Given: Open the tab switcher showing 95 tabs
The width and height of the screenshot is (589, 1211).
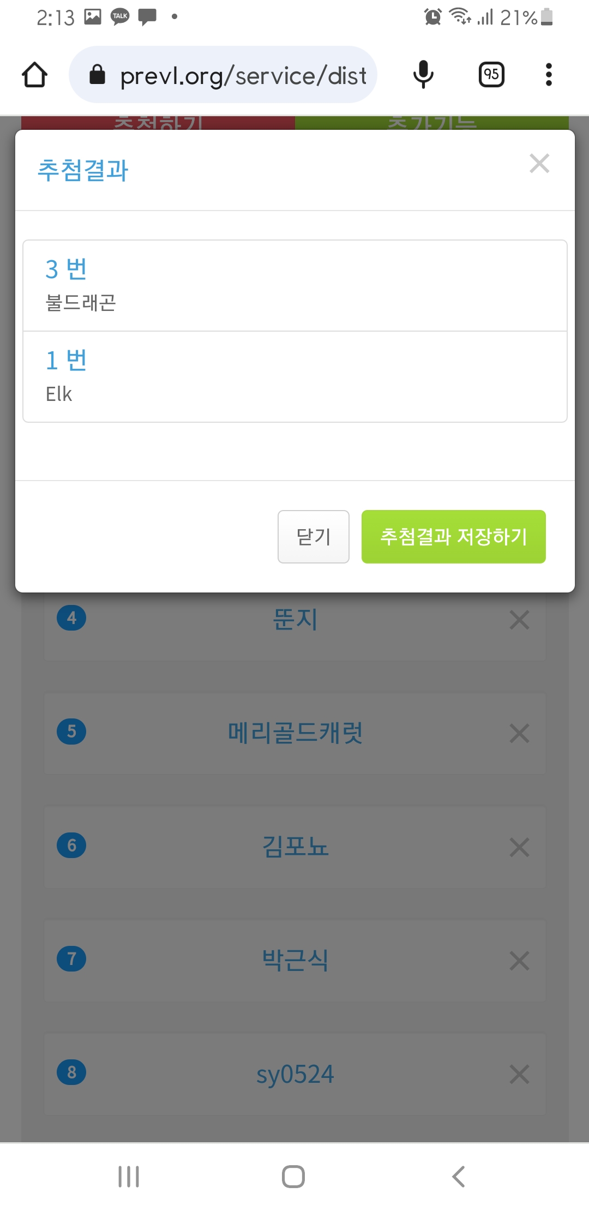Looking at the screenshot, I should point(491,75).
